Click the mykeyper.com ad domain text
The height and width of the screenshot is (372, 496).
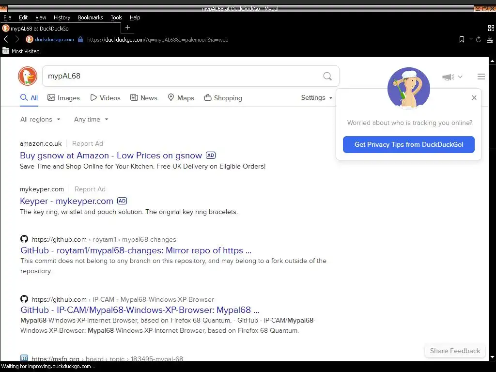[42, 189]
